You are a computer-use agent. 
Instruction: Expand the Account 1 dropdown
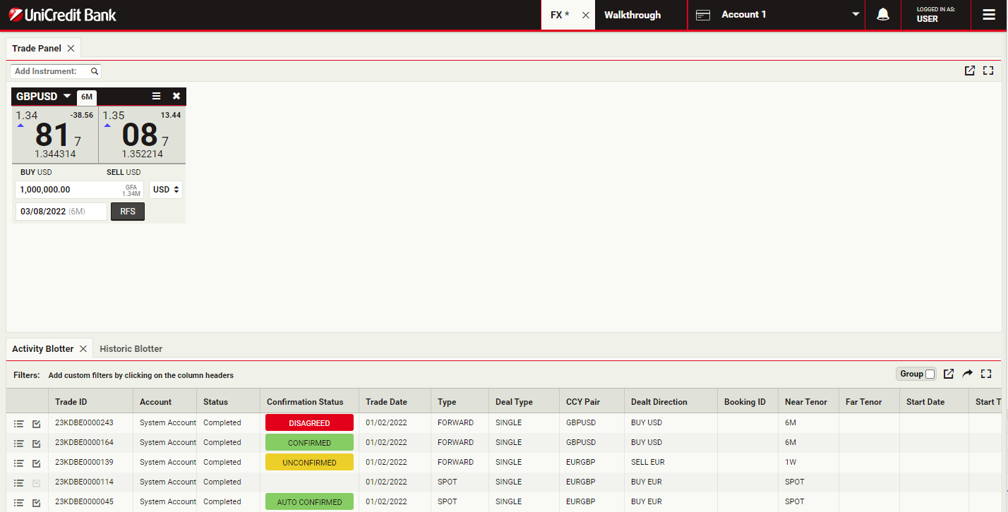(856, 15)
